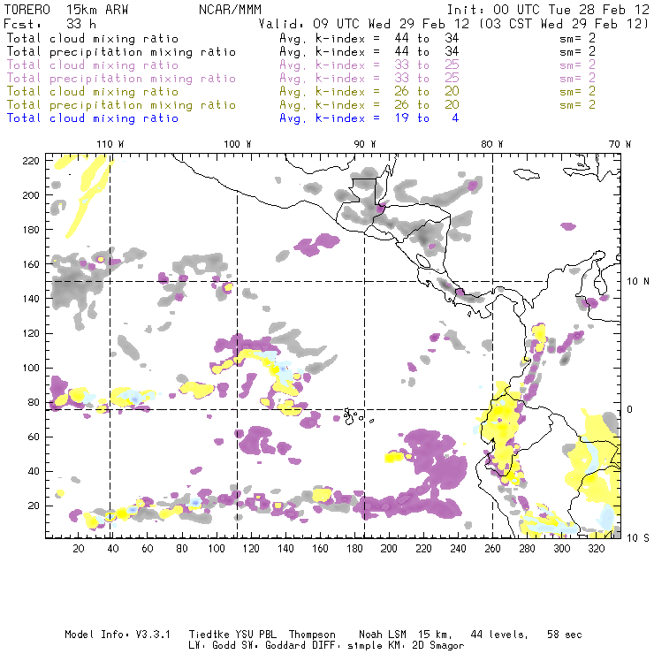Click the 'TORERO 15km ARW' plot title

[x=66, y=10]
